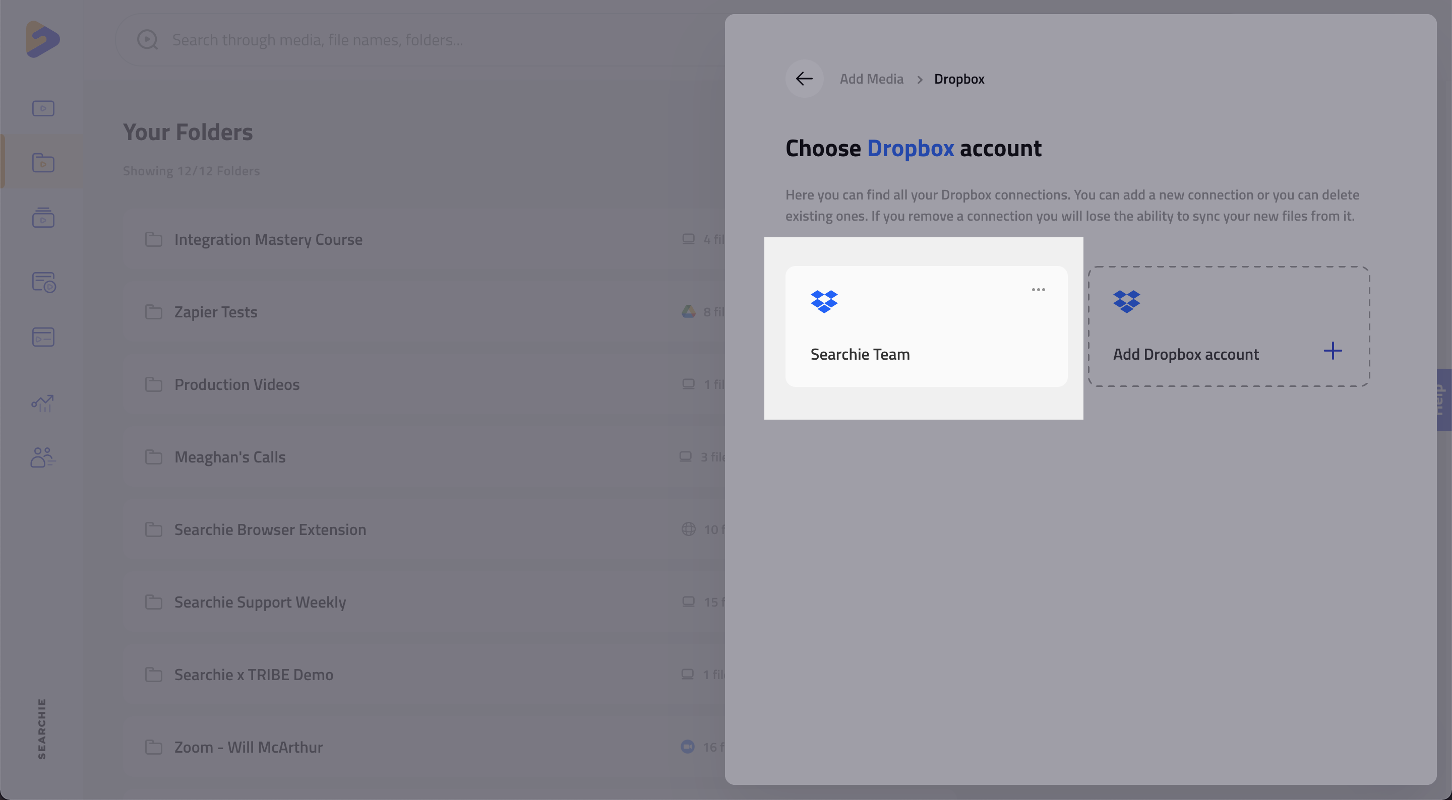
Task: Click globe icon on Searchie Browser Extension row
Action: coord(688,529)
